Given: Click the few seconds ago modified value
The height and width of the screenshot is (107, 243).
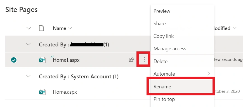Looking at the screenshot, I should coord(228,59).
